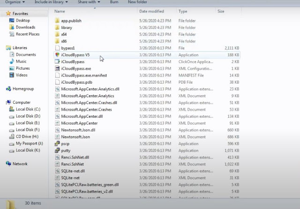The image size is (300, 209).
Task: Click the Favorites star icon
Action: click(x=8, y=14)
